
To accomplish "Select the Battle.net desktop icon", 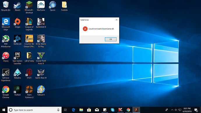I will (17, 40).
